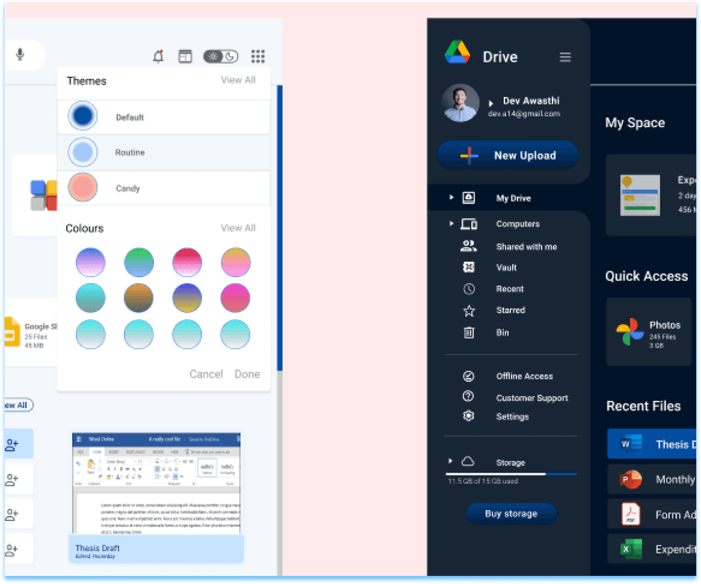Click Done in the themes panel

247,374
